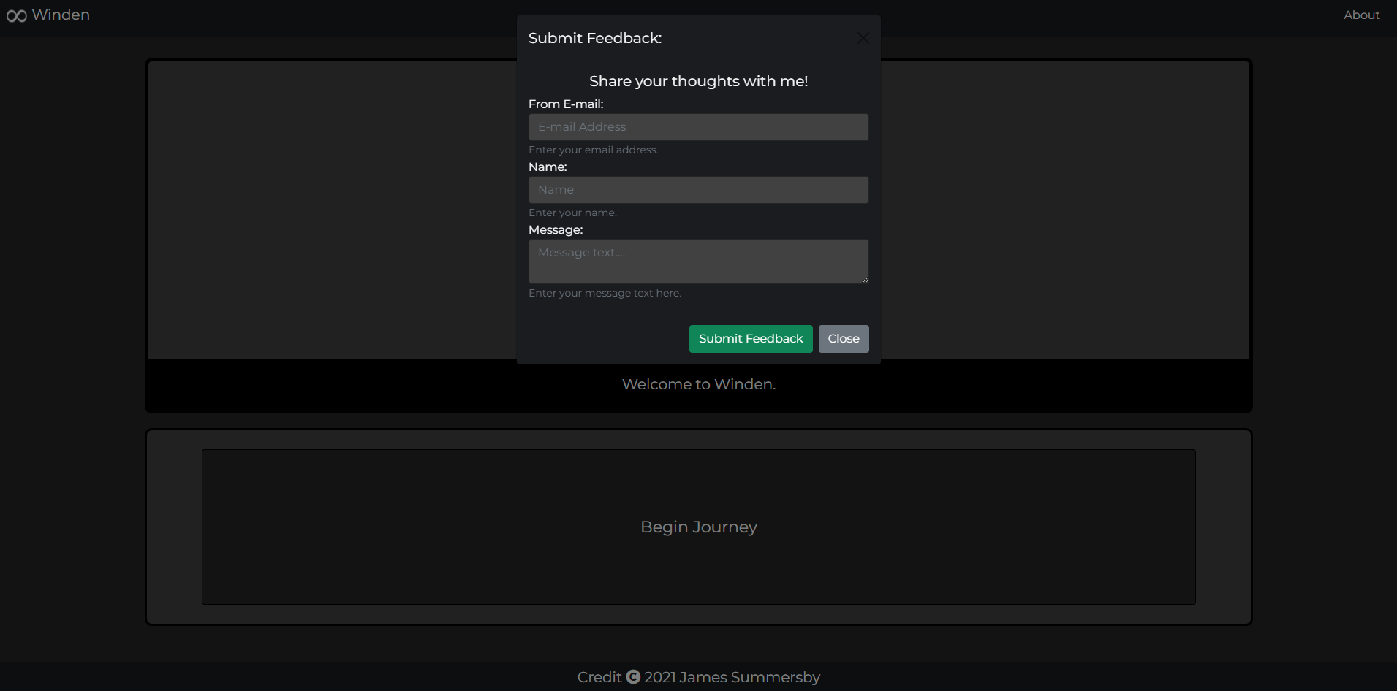This screenshot has height=691, width=1397.
Task: Click the 'From E-mail:' label
Action: (566, 104)
